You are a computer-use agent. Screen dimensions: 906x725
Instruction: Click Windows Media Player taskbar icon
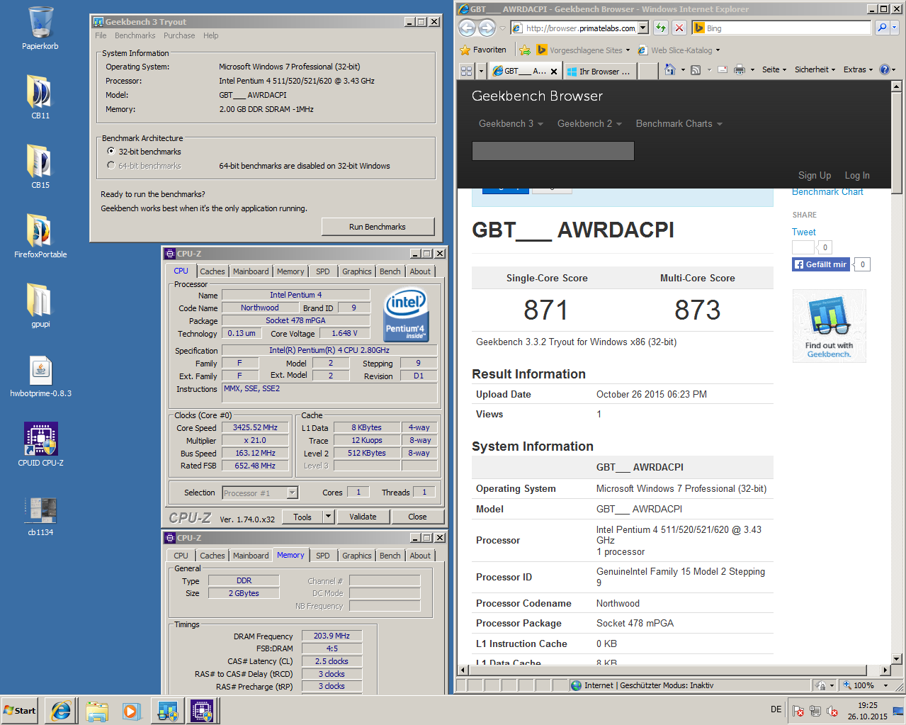click(x=132, y=711)
